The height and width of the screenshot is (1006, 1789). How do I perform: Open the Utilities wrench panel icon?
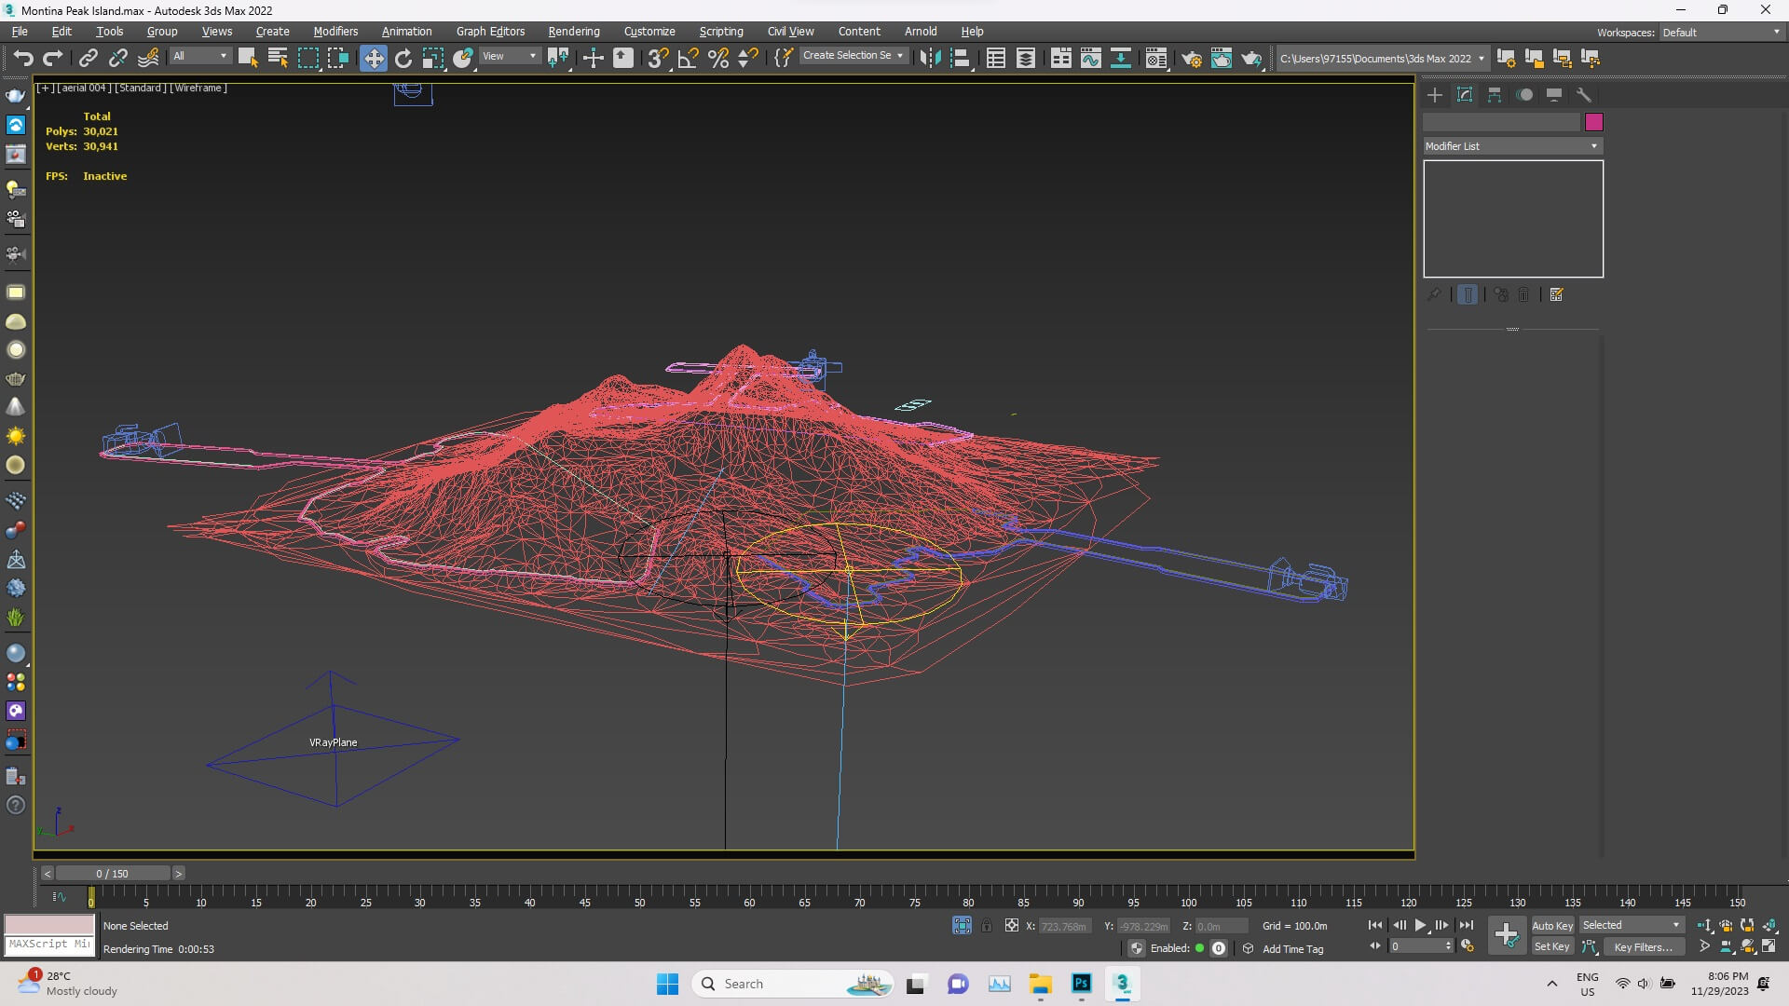[1584, 95]
